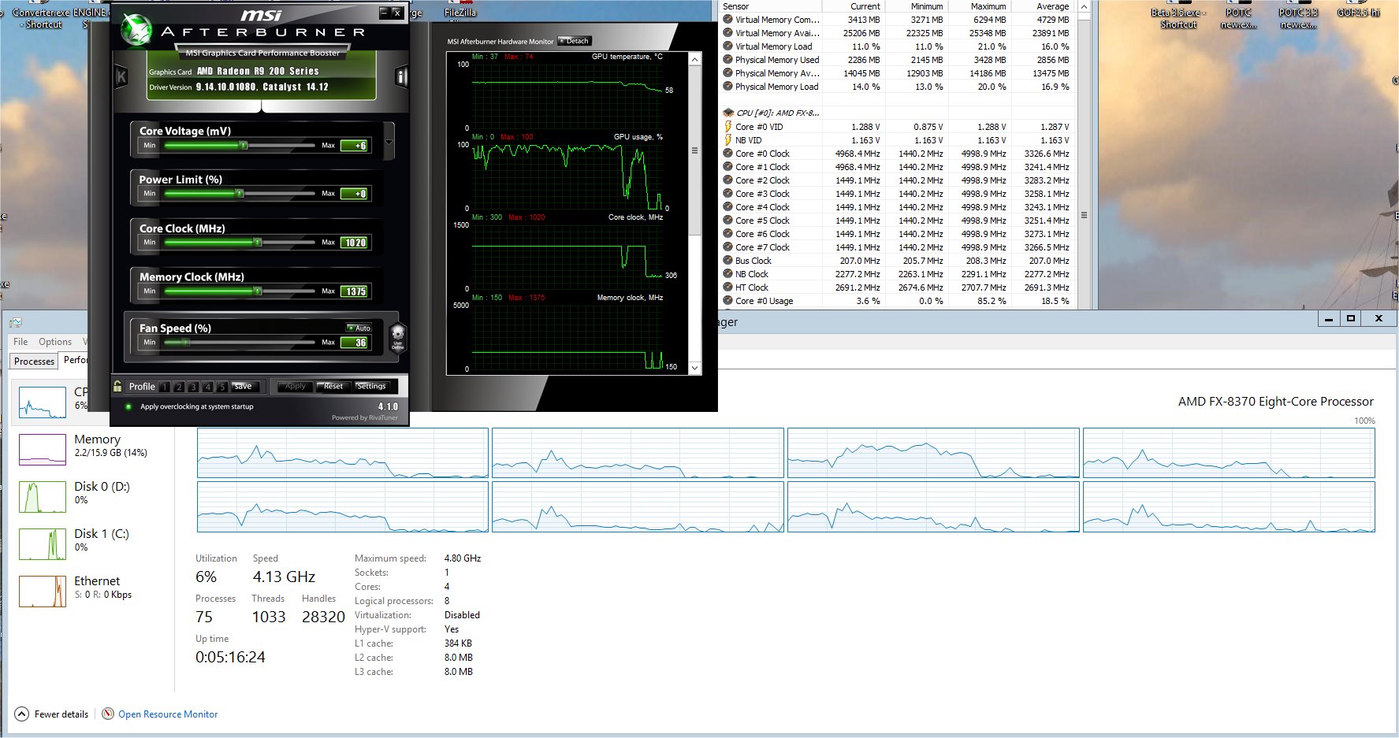Click the NB VID lightning sensor icon

coord(727,139)
